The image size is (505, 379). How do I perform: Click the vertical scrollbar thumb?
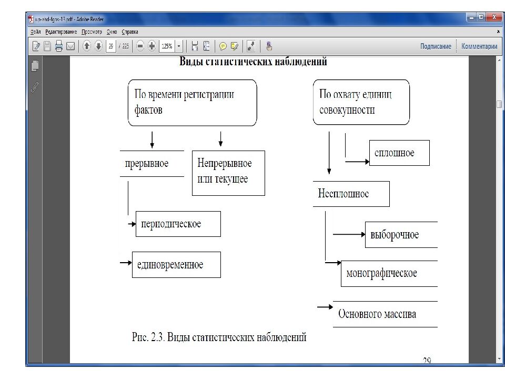[499, 104]
